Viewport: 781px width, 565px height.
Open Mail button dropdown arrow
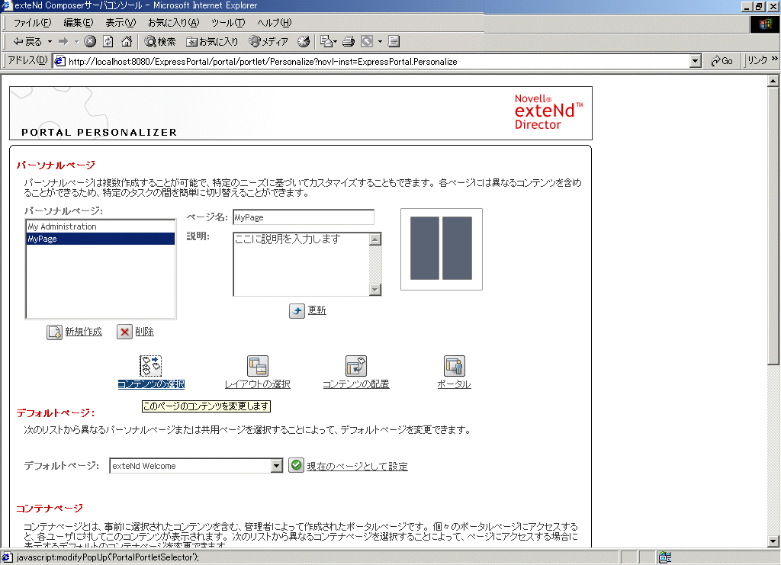tap(336, 42)
